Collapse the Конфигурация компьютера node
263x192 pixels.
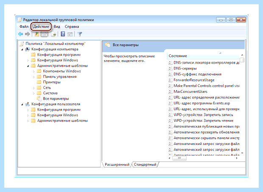pyautogui.click(x=22, y=50)
